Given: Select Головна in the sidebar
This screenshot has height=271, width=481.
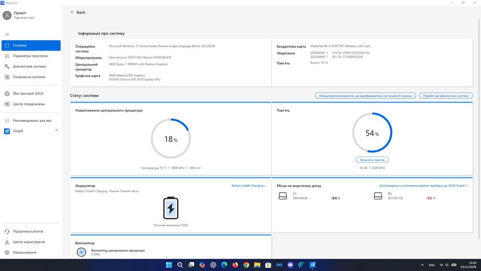Looking at the screenshot, I should (31, 45).
